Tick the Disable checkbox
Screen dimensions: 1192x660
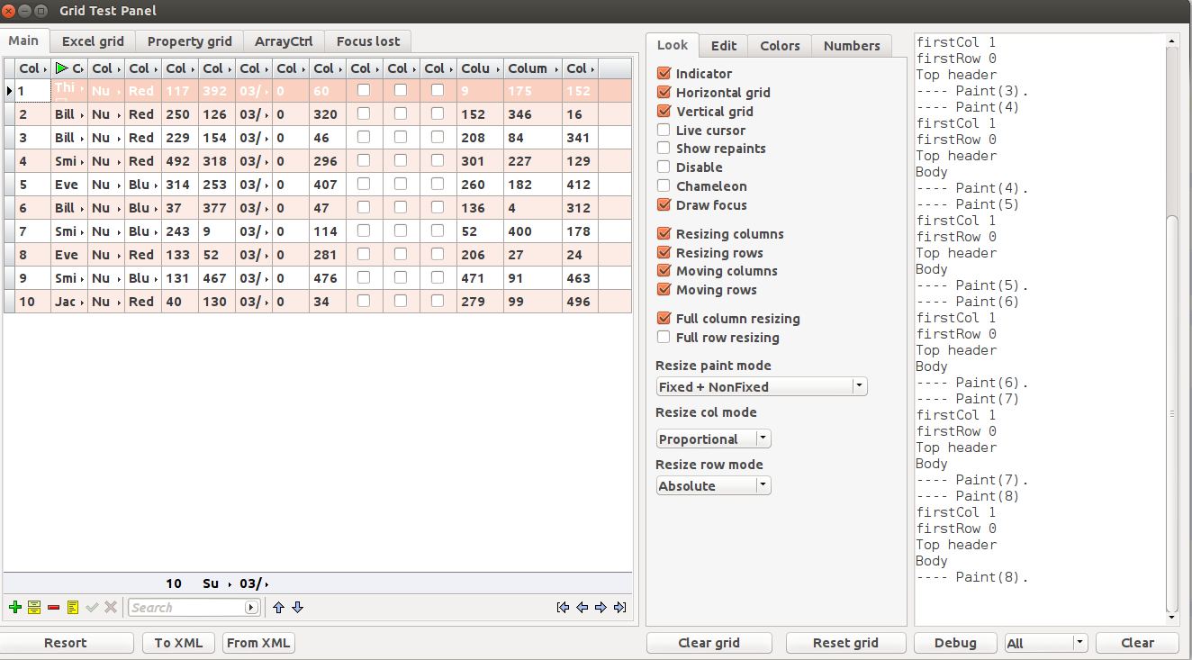pos(664,167)
